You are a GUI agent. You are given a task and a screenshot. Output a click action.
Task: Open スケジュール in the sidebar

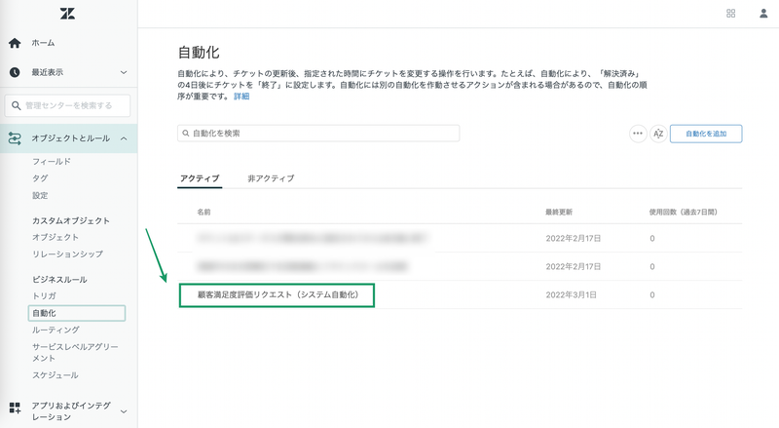(56, 374)
